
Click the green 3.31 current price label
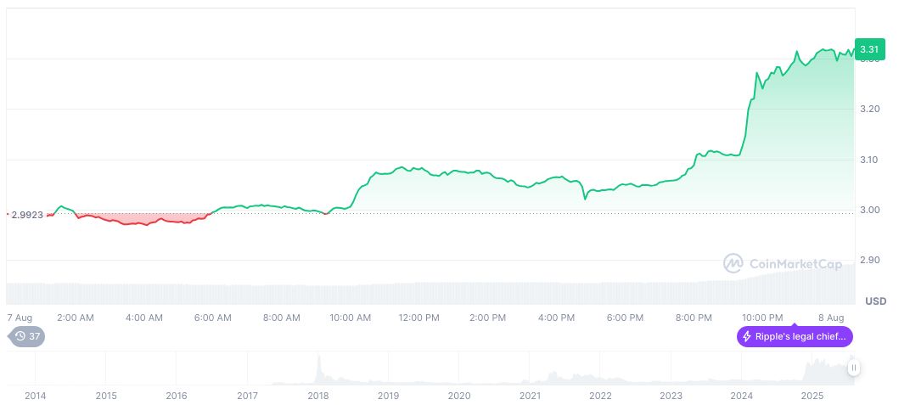(x=869, y=50)
